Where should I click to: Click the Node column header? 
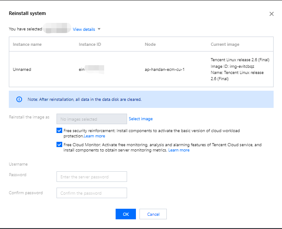click(150, 44)
